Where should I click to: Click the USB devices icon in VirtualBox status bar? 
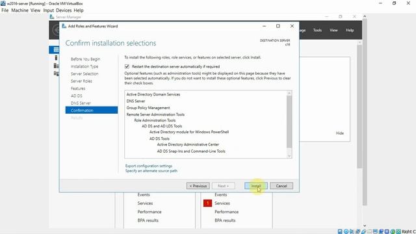point(364,231)
